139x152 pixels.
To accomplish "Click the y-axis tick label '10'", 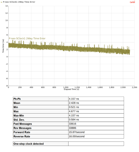I will pyautogui.click(x=7, y=20).
